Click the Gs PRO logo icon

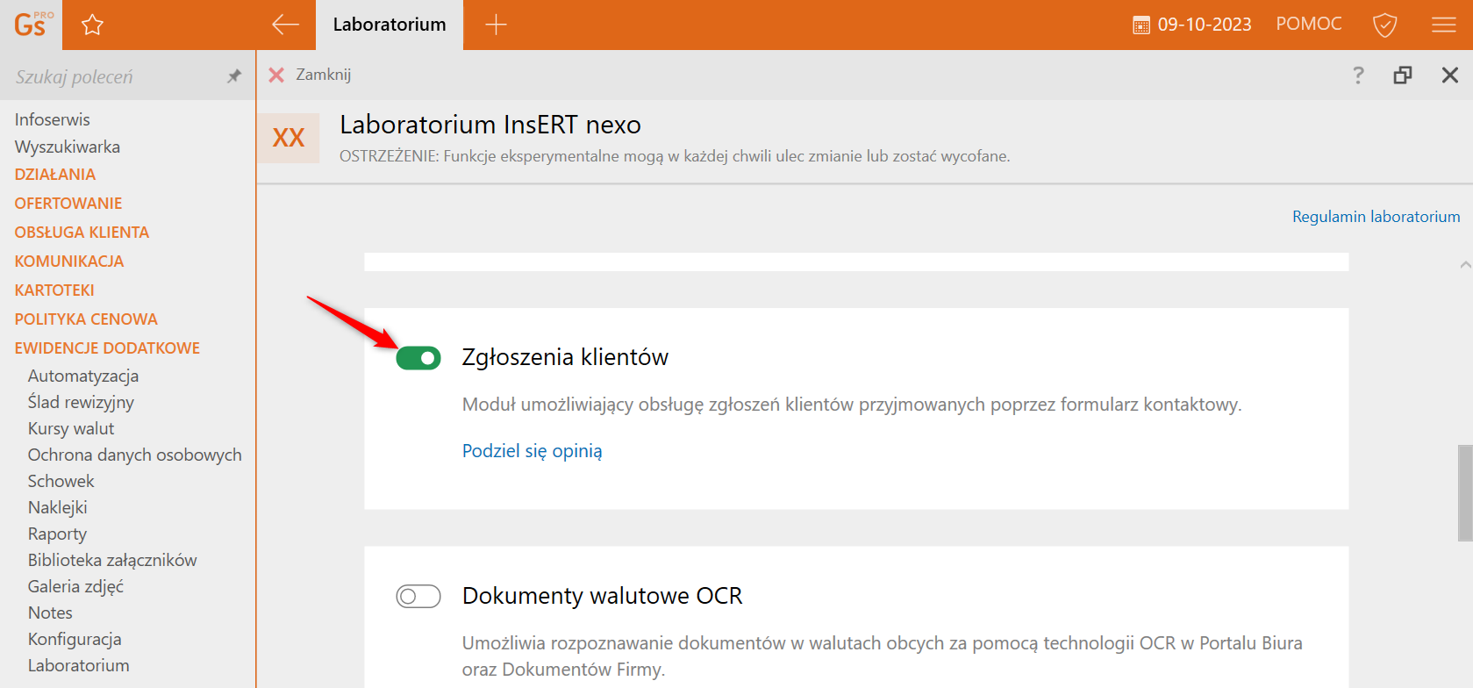32,24
